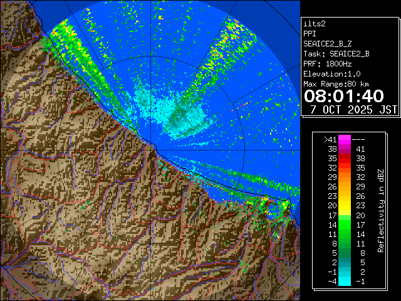The image size is (401, 301).
Task: Click the magenta >41 dBZ legend swatch
Action: [x=345, y=140]
